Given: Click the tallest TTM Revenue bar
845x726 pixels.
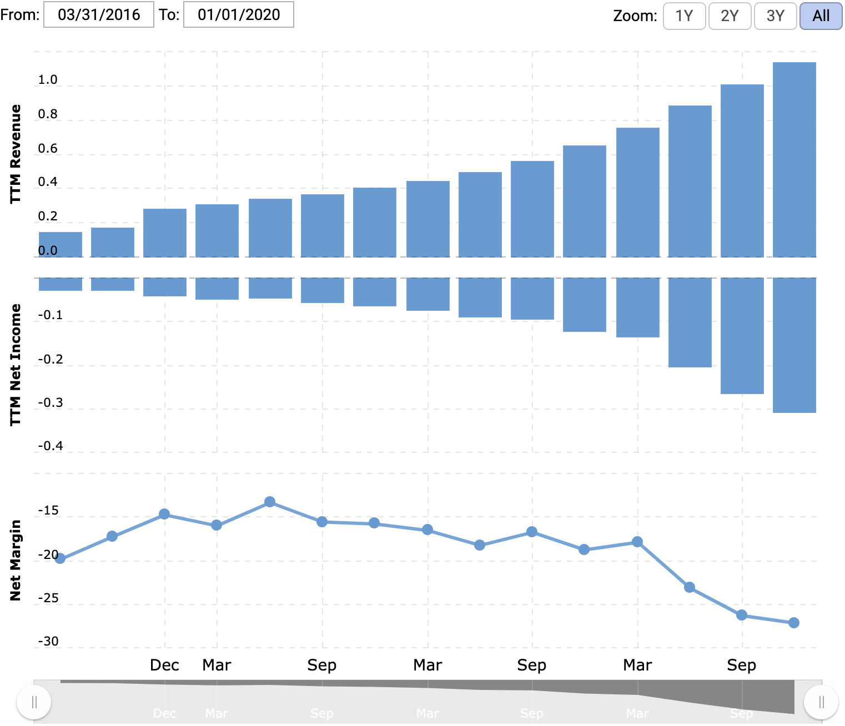Looking at the screenshot, I should [x=794, y=160].
